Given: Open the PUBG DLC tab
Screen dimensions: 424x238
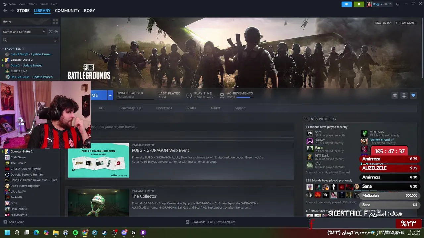Looking at the screenshot, I should [x=102, y=108].
